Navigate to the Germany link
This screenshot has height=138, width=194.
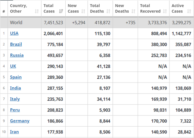[20, 121]
